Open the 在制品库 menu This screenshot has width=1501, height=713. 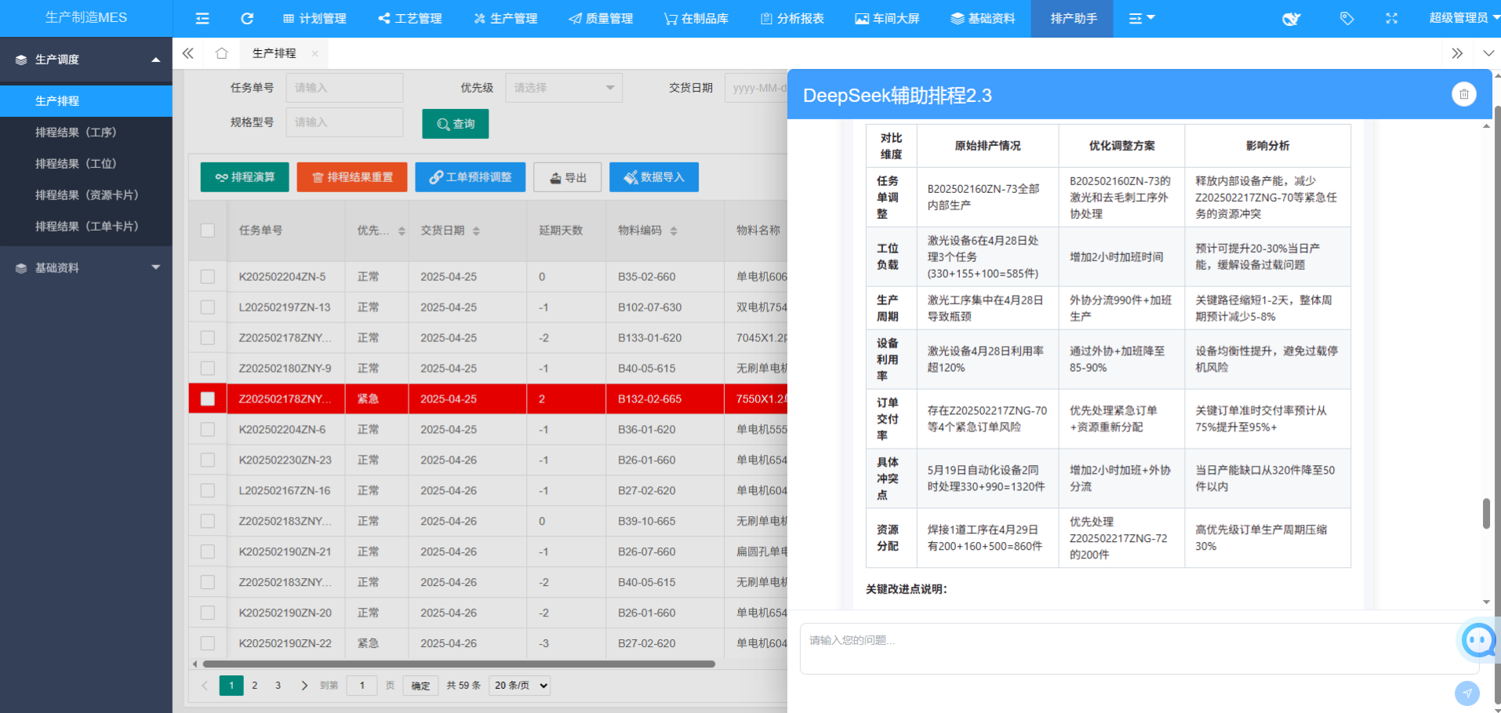696,18
